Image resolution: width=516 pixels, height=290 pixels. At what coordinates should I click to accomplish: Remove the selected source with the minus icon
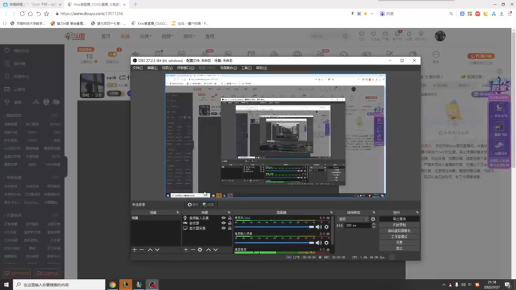[193, 250]
